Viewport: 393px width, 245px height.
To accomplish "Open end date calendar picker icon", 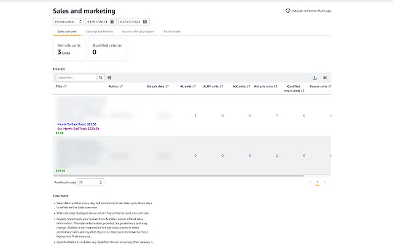I will point(145,22).
